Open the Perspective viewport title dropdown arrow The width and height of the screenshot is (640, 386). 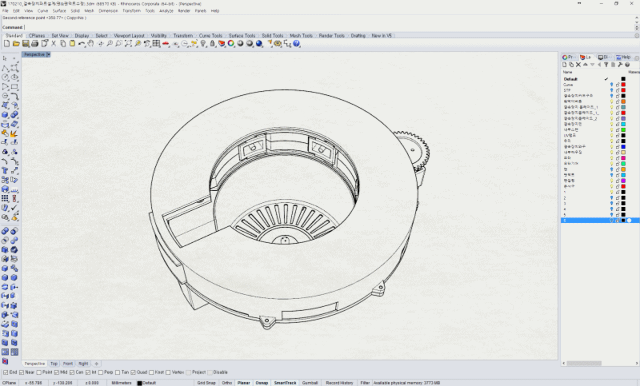click(x=48, y=54)
